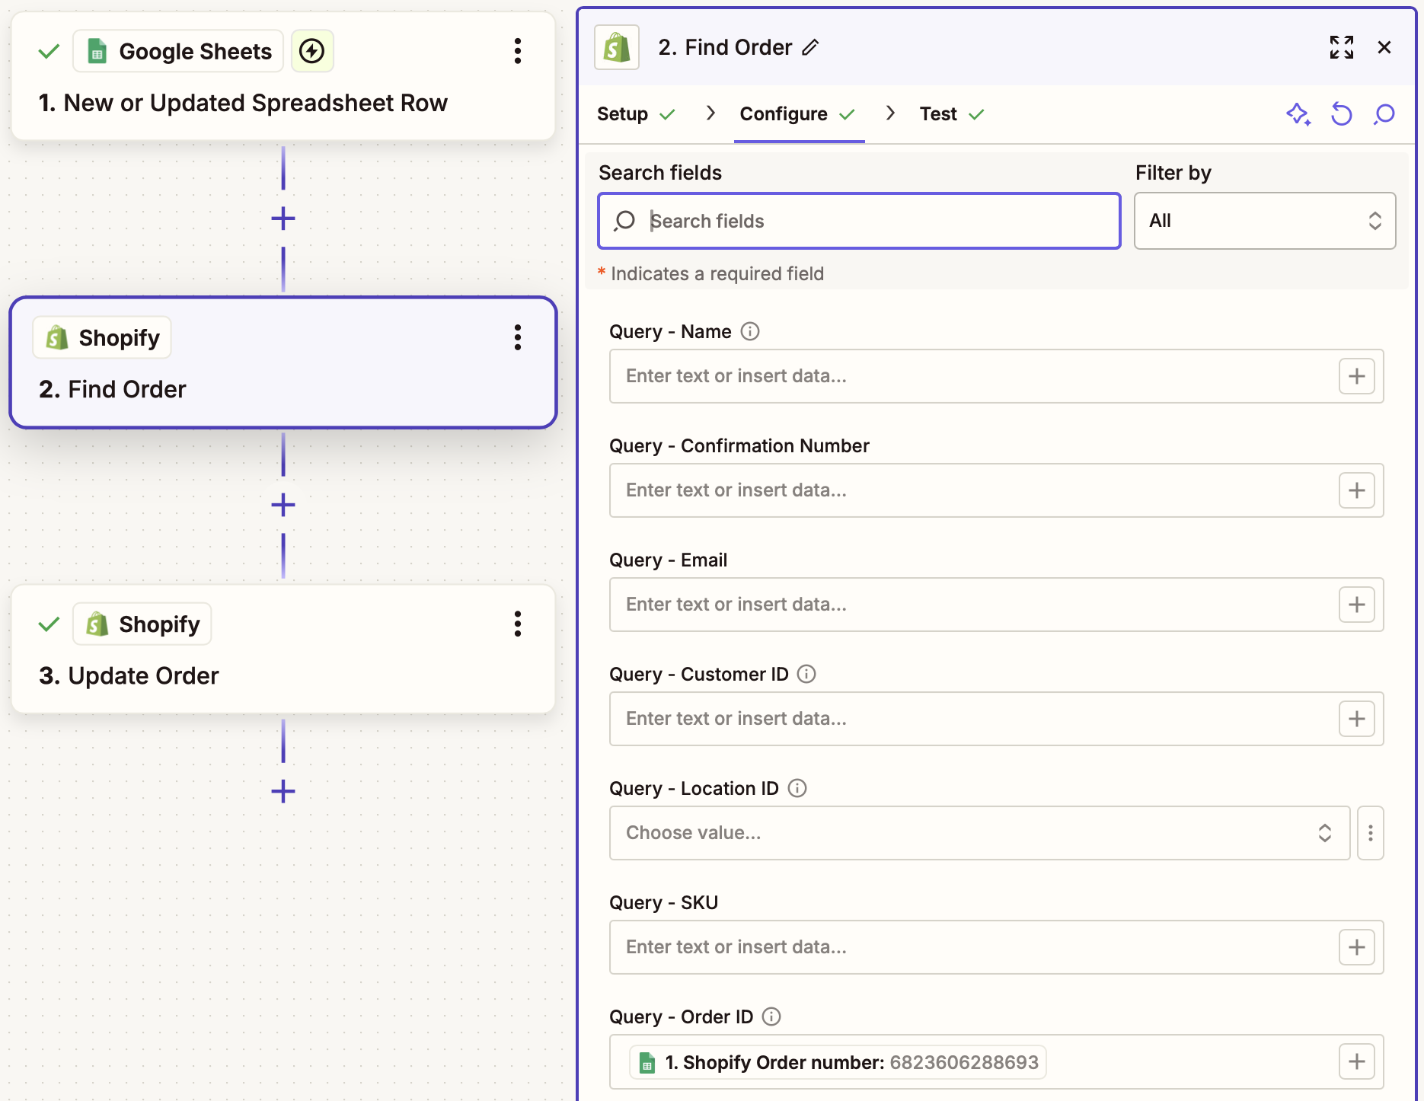Switch to the Configure tab
Viewport: 1424px width, 1101px height.
point(798,114)
